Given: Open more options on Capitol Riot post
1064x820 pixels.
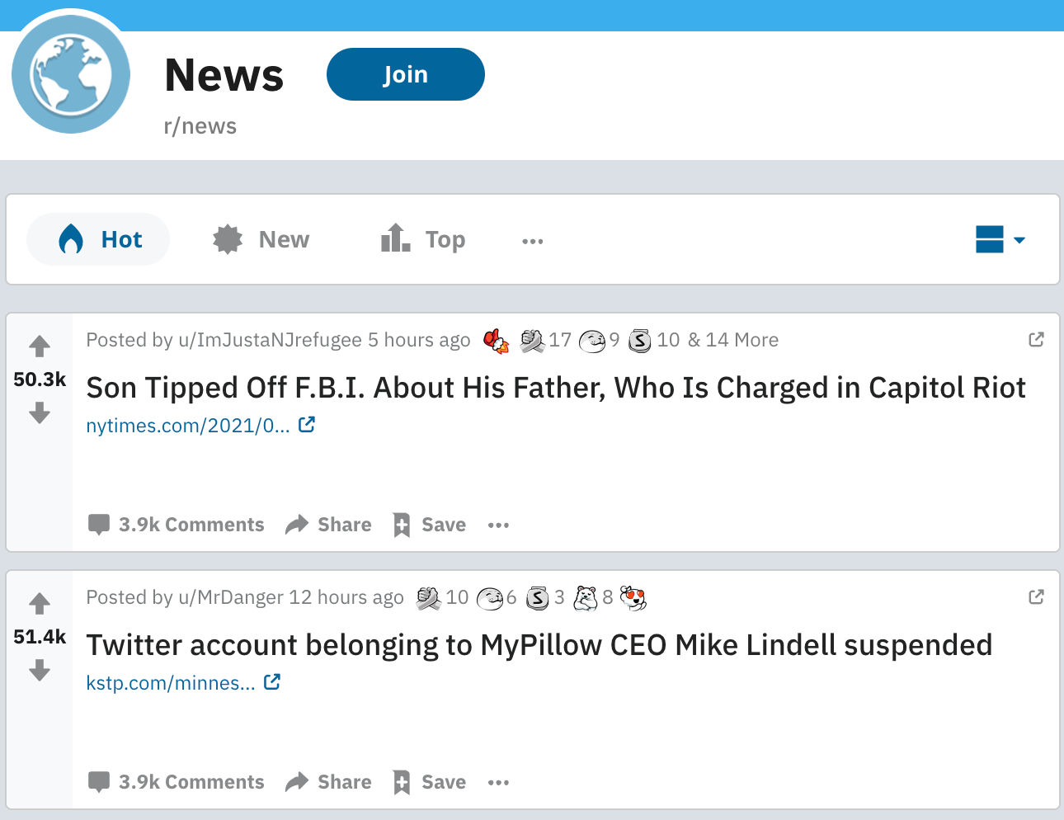Looking at the screenshot, I should [x=498, y=525].
